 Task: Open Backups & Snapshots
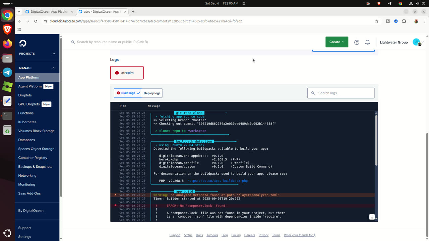(35, 167)
